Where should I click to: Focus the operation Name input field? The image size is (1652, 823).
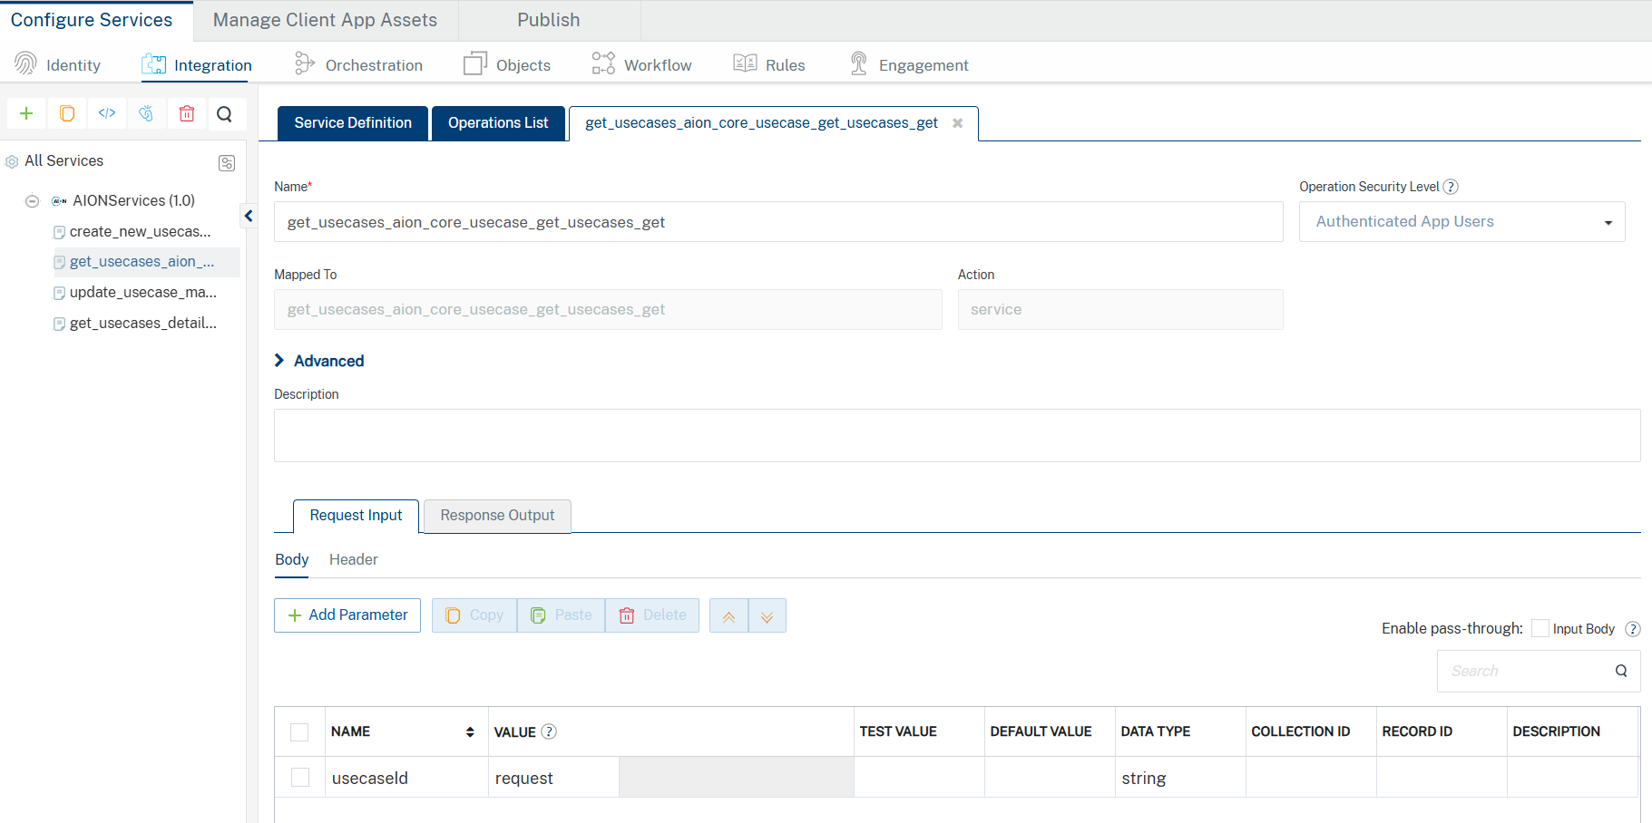click(x=778, y=222)
